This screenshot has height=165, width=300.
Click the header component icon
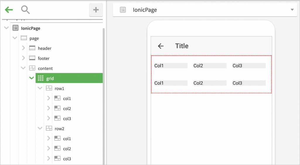(32, 48)
